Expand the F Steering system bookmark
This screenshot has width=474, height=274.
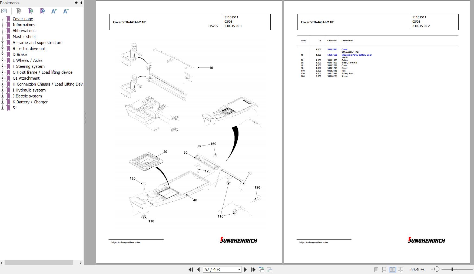point(2,66)
